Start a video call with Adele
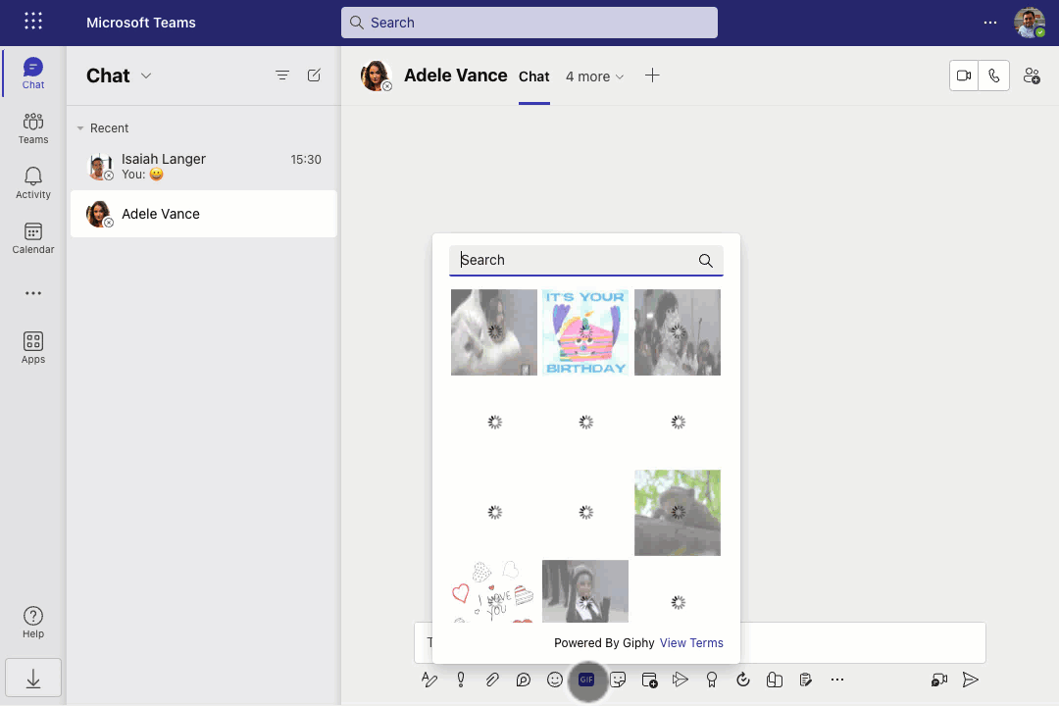 [x=964, y=76]
